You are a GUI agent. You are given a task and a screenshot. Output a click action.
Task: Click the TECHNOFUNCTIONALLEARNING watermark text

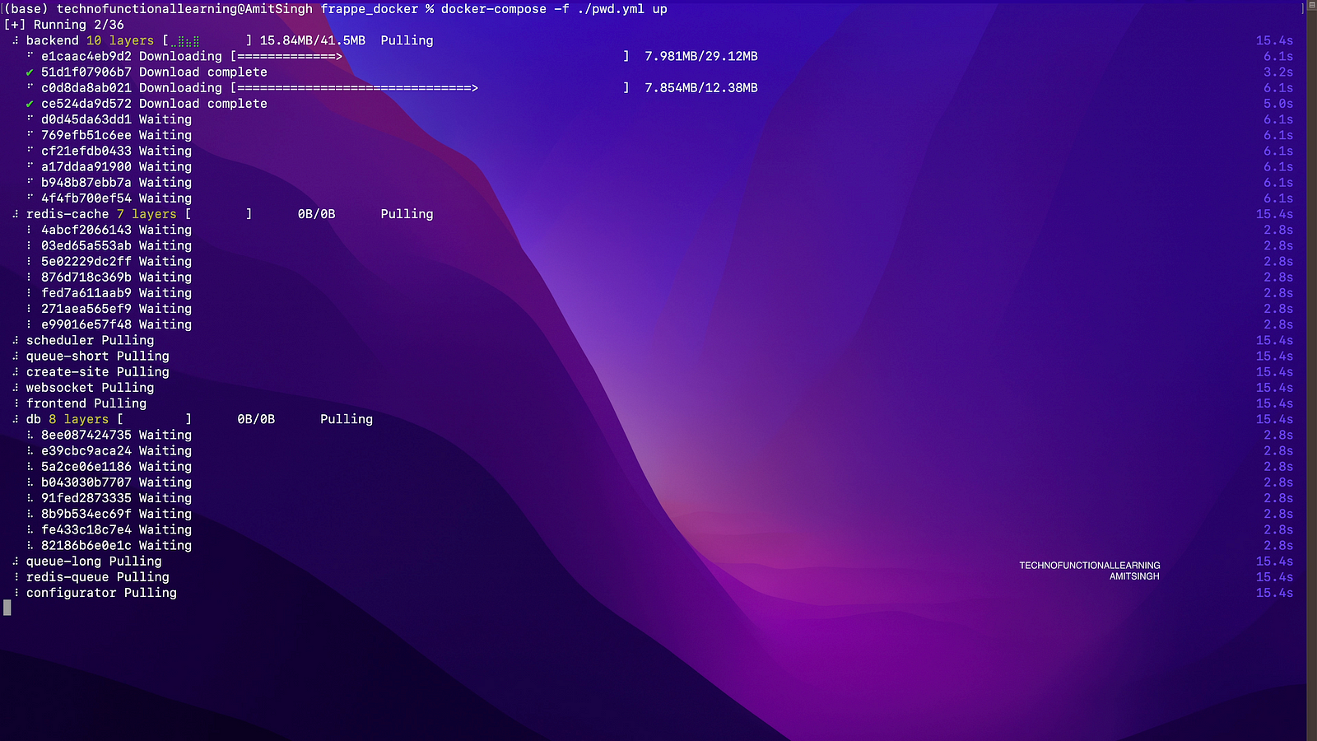click(1089, 566)
